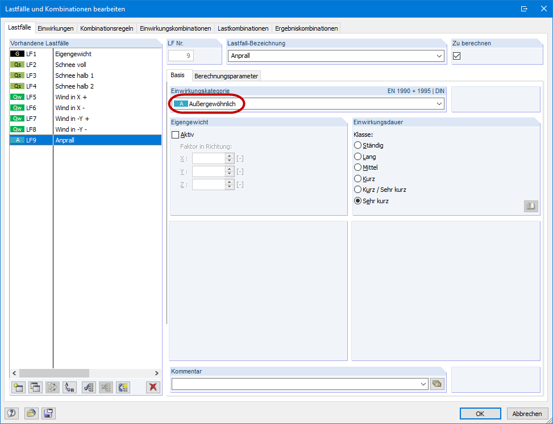Go to the Ergebniskombinationen tab

(x=306, y=28)
